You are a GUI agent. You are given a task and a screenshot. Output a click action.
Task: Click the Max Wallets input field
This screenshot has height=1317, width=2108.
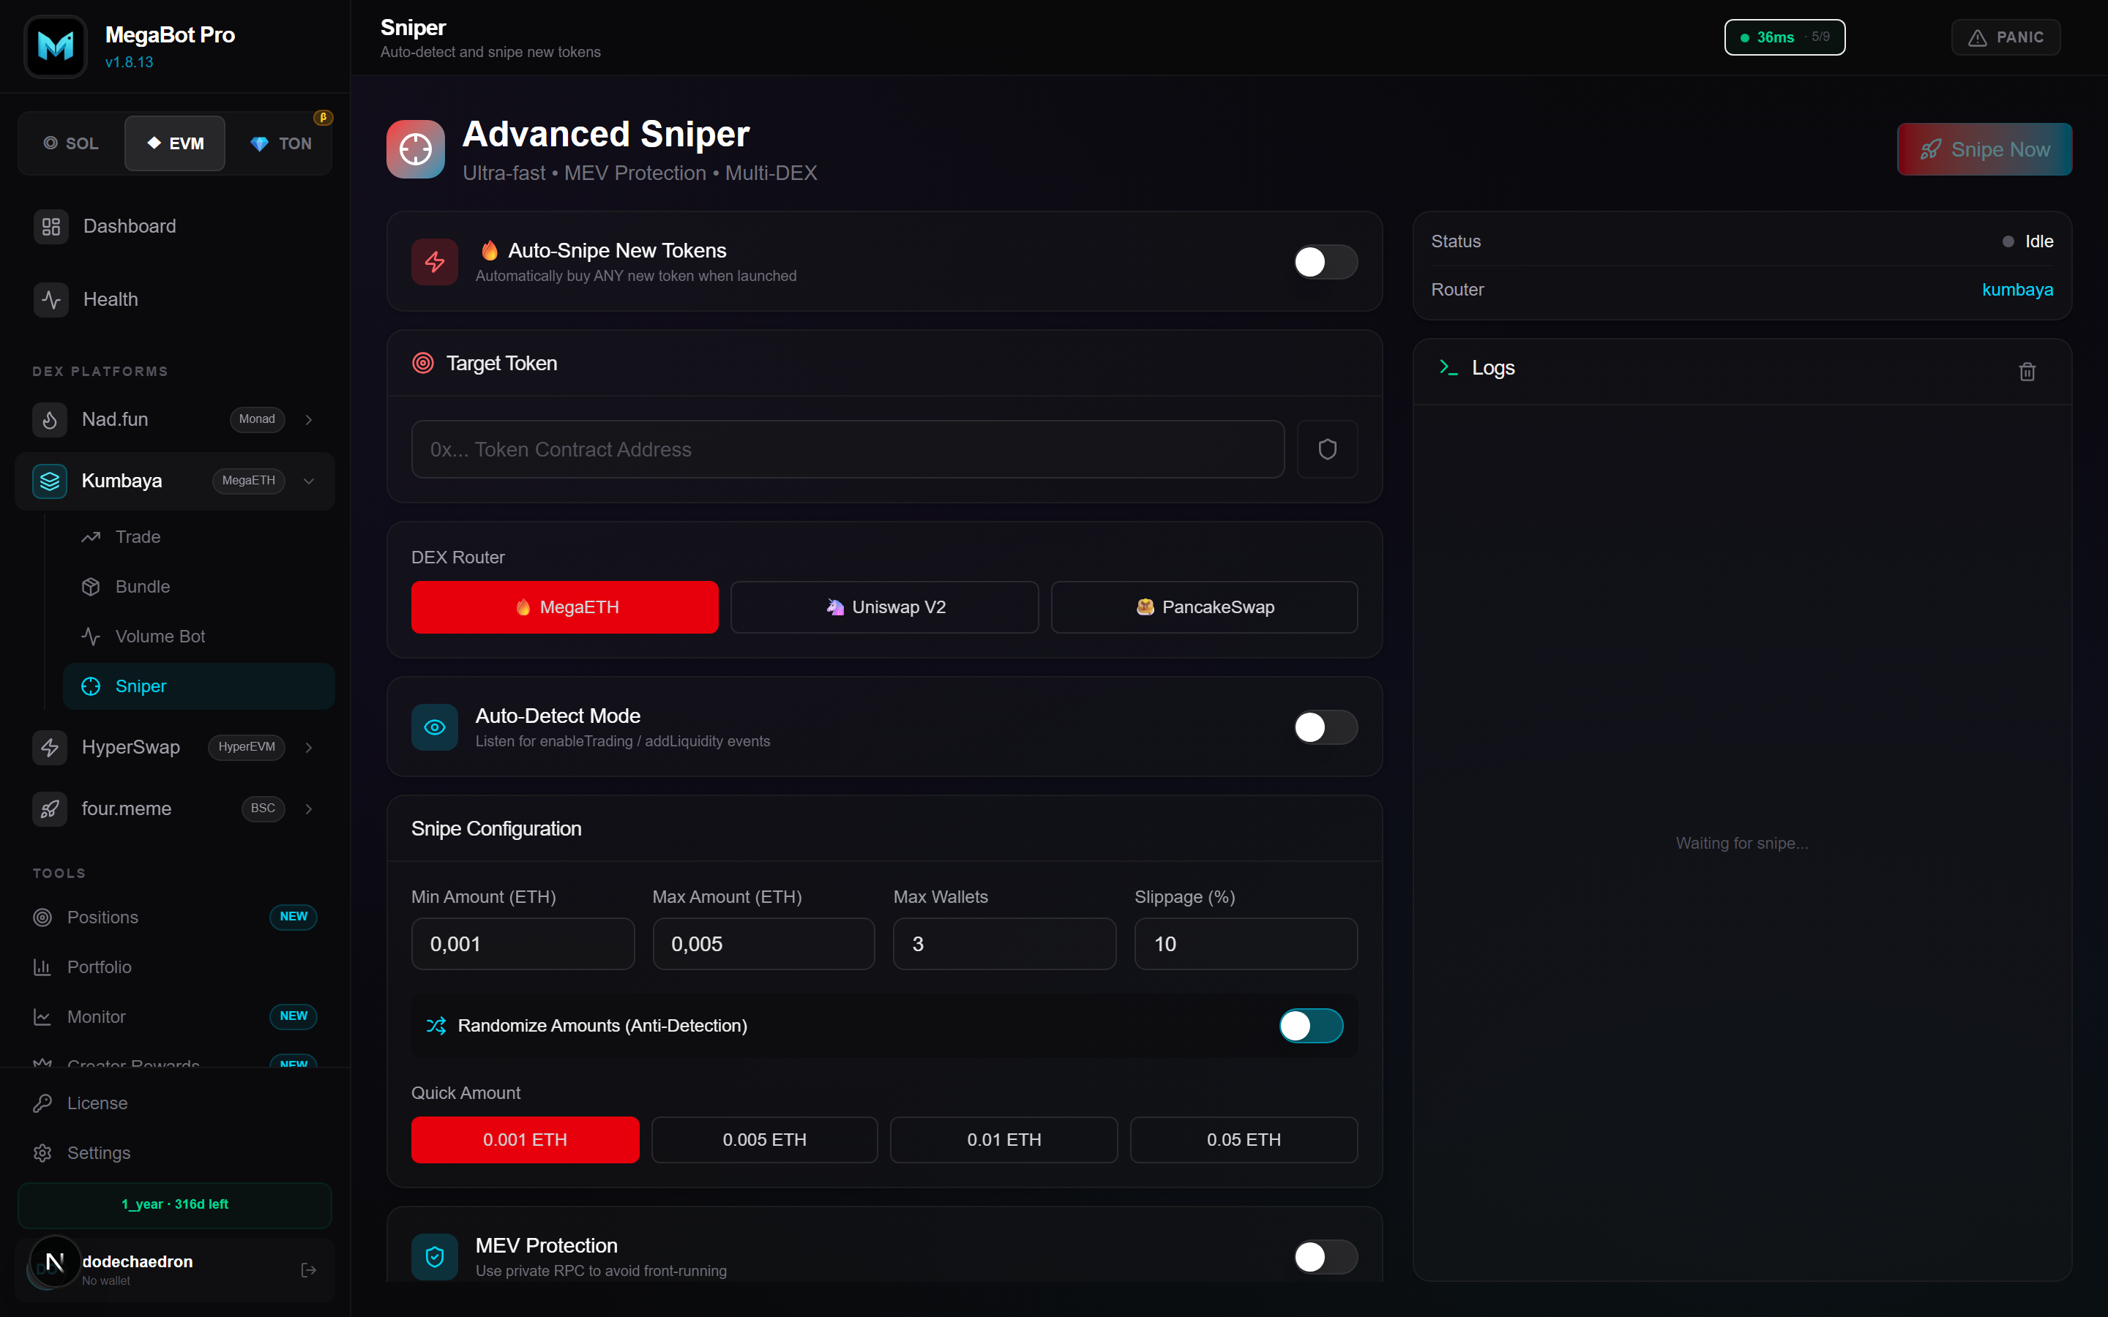tap(1004, 943)
